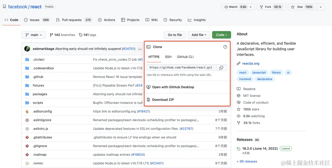332x168 pixels.
Task: Open the Projects tab
Action: pos(130,20)
